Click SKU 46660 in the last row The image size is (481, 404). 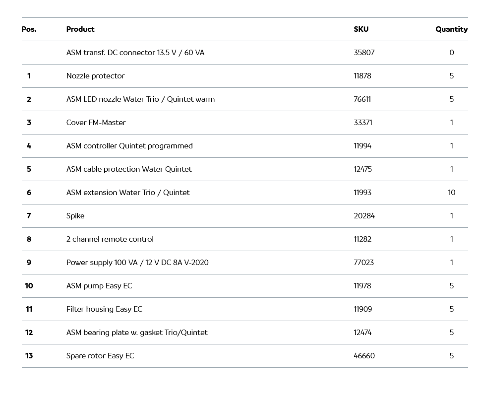(x=364, y=356)
